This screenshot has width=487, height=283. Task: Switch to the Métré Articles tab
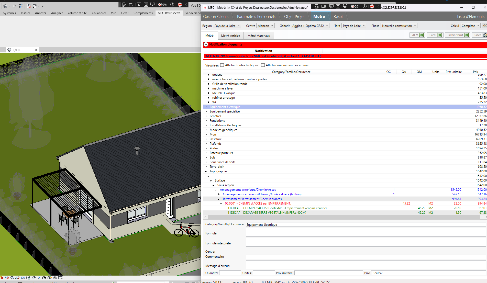point(230,36)
